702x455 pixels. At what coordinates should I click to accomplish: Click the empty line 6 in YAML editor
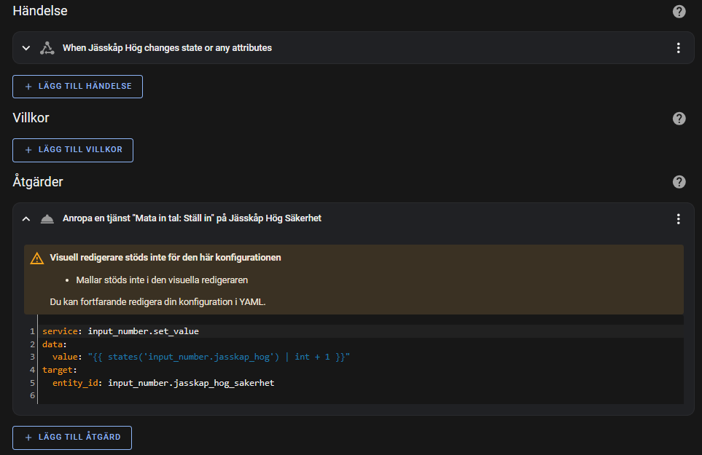[x=360, y=395]
